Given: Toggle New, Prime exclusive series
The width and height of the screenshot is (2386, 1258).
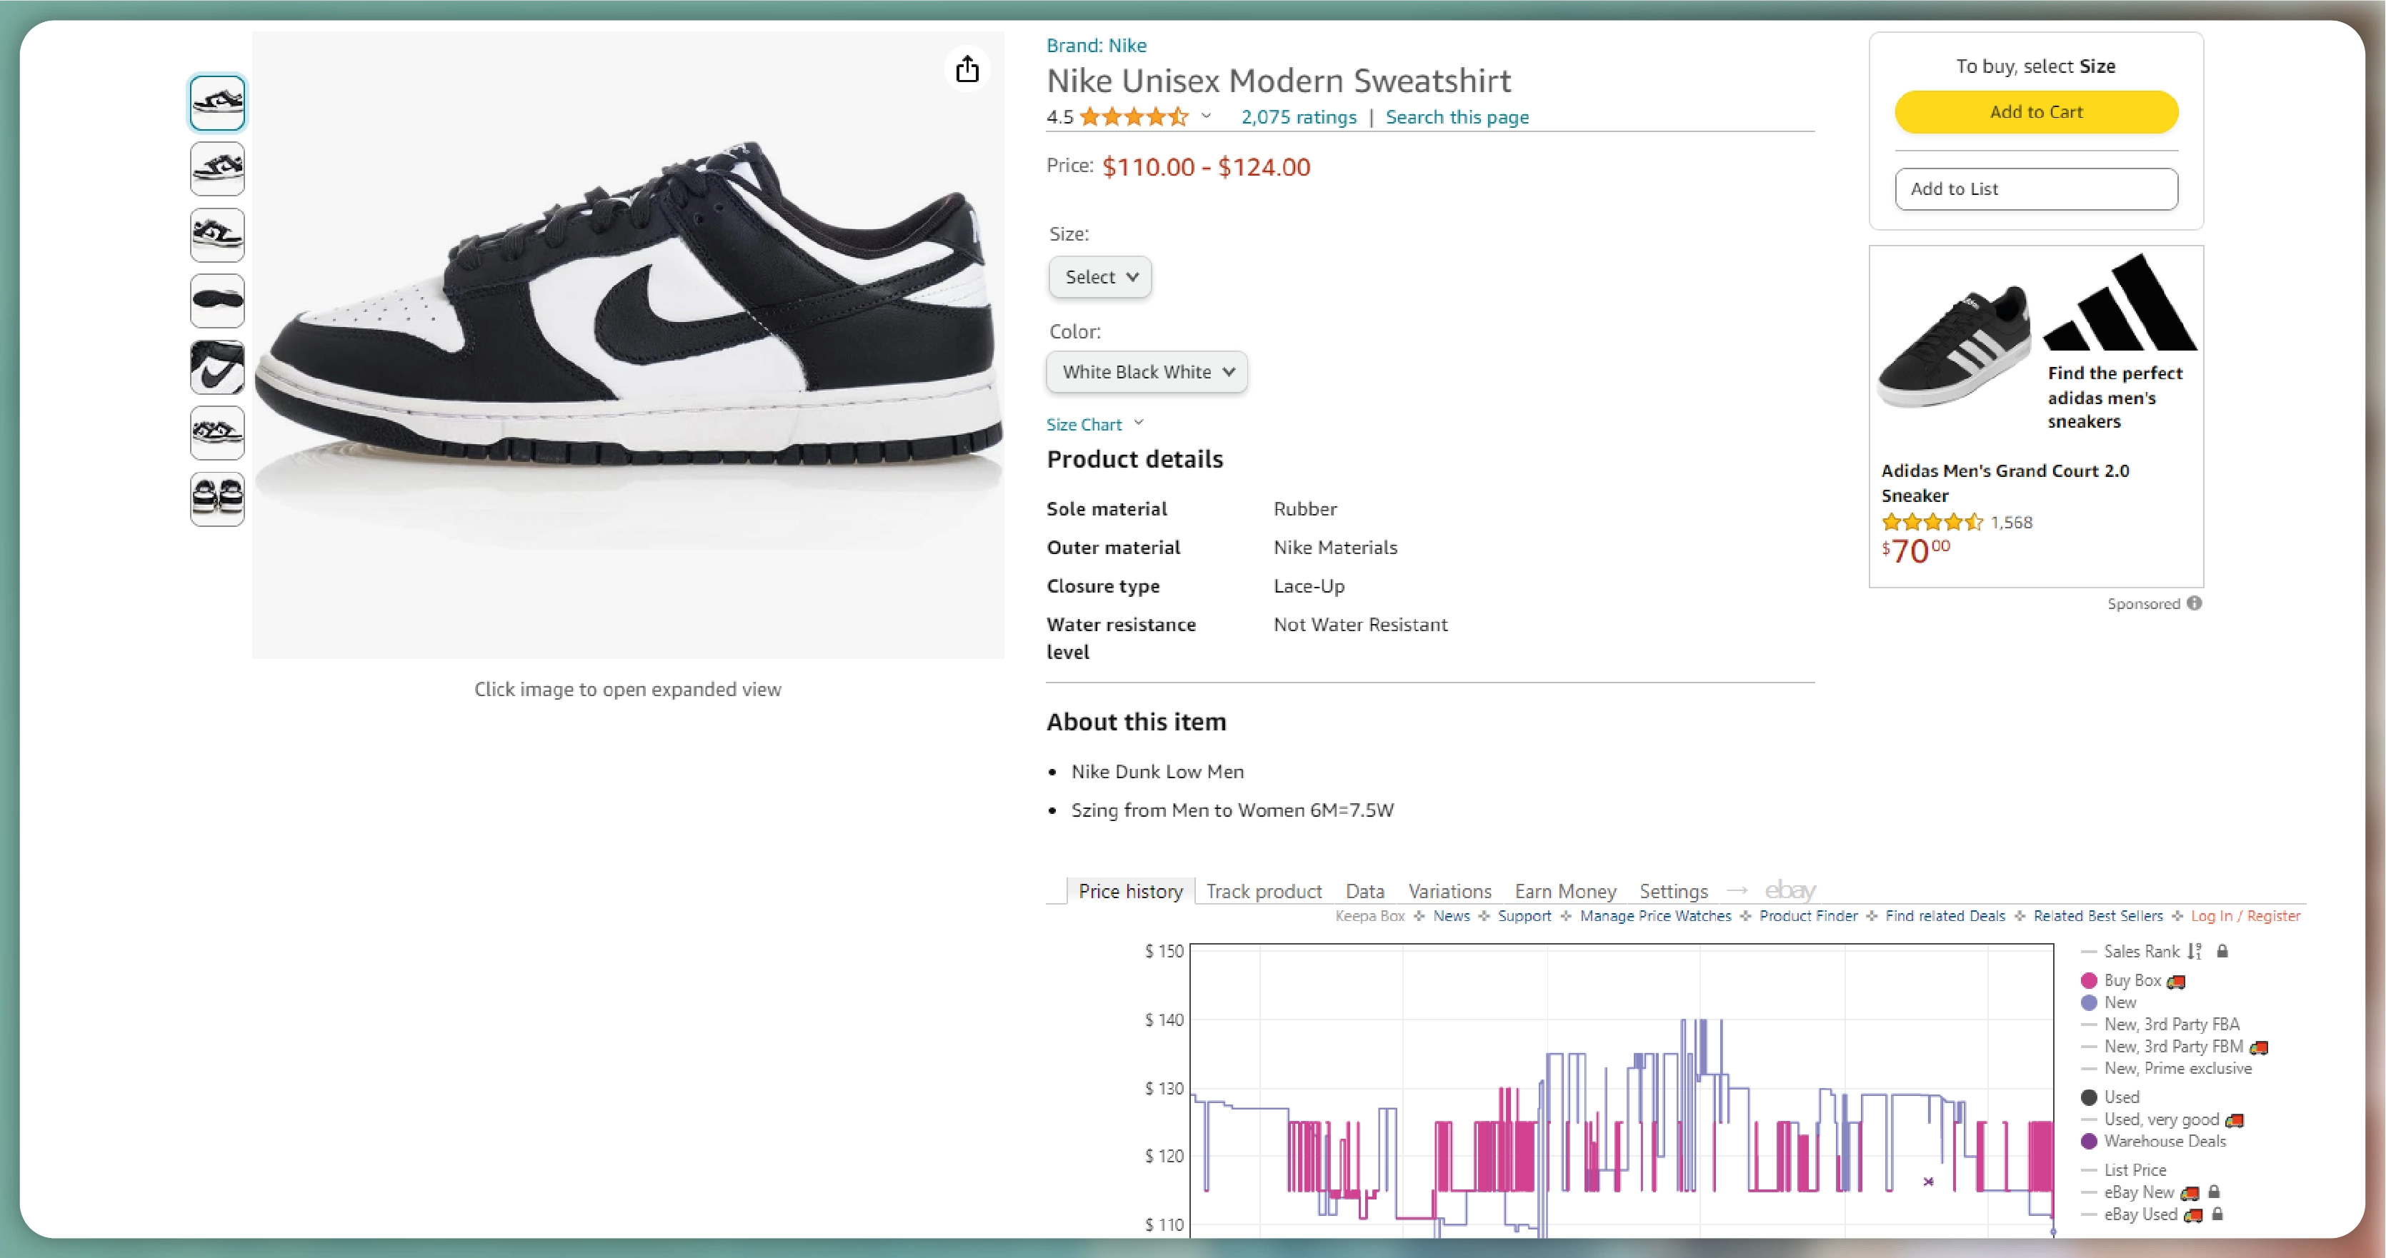Looking at the screenshot, I should pyautogui.click(x=2165, y=1068).
